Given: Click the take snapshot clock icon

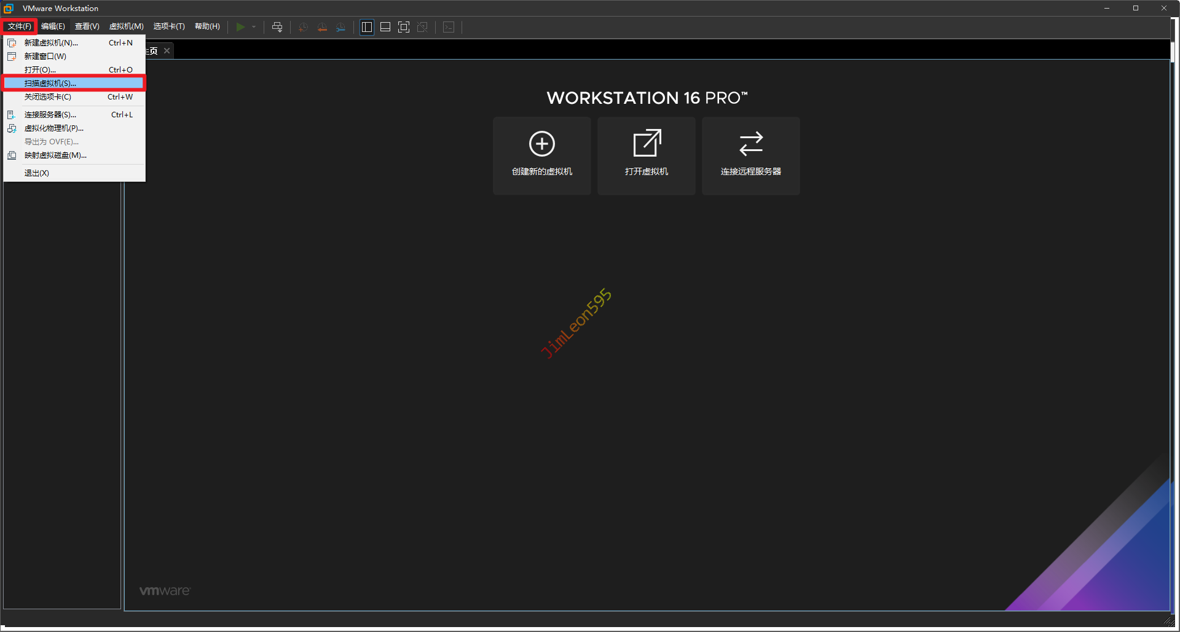Looking at the screenshot, I should pyautogui.click(x=303, y=27).
